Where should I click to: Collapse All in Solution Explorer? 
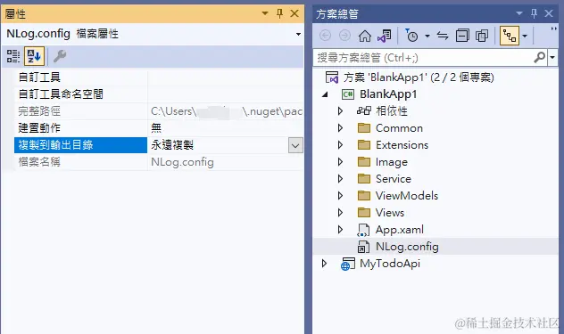pyautogui.click(x=462, y=36)
